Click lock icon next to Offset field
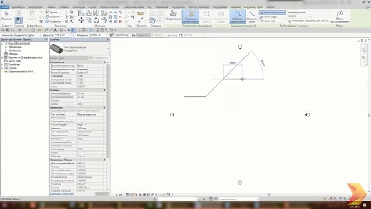This screenshot has width=371, height=209. (x=111, y=35)
